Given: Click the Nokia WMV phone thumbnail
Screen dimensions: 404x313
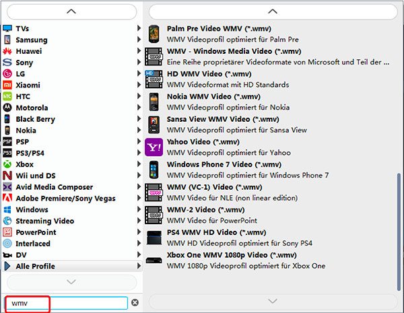Looking at the screenshot, I should [154, 102].
